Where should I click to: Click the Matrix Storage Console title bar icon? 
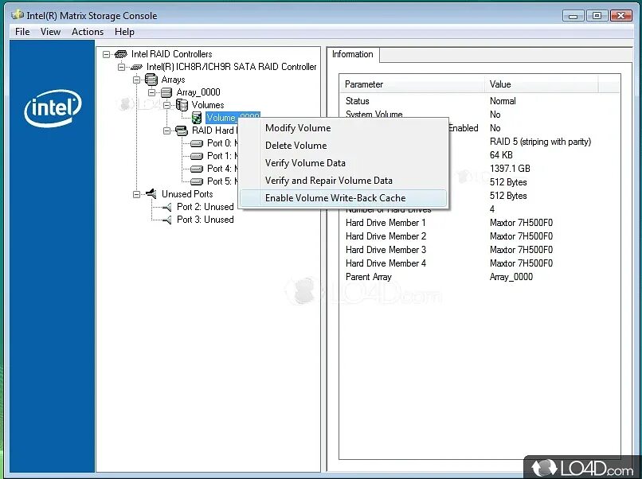pos(17,15)
